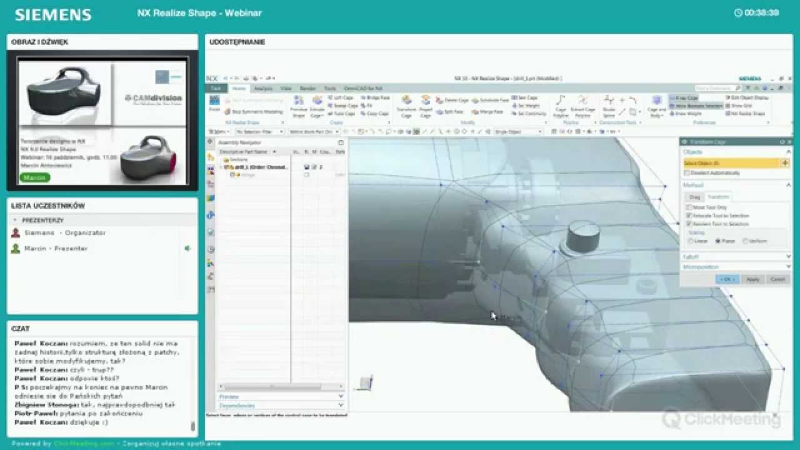Choose the Cage Polyline tool
The height and width of the screenshot is (450, 800).
[x=561, y=106]
